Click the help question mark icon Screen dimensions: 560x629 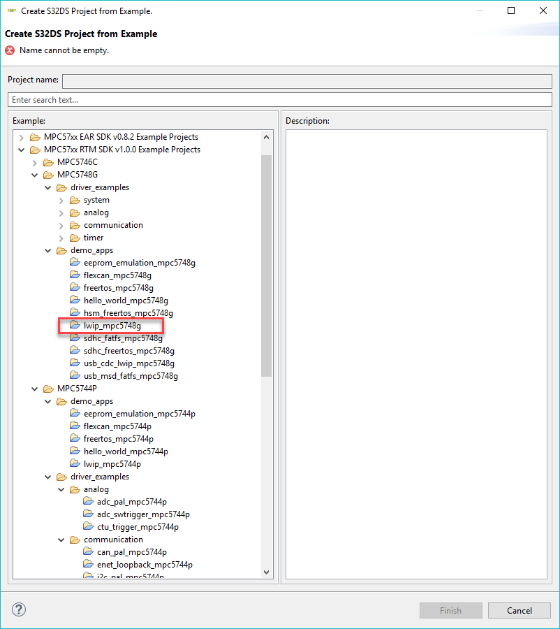[x=18, y=609]
